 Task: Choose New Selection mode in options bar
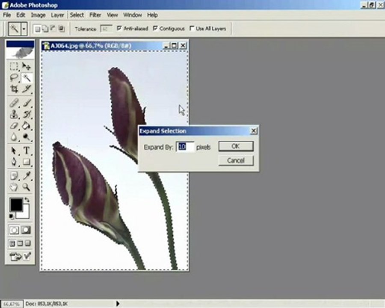[x=37, y=29]
